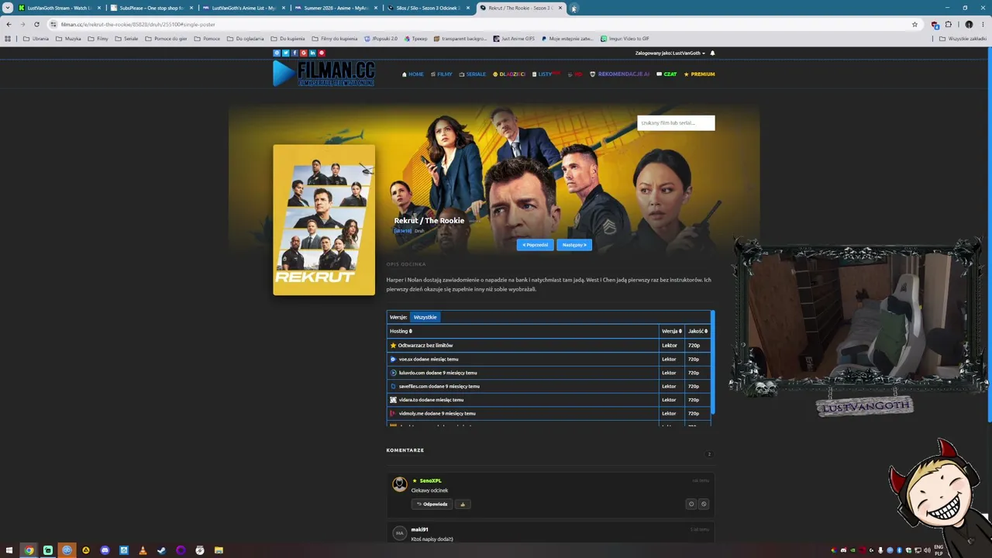Open the SERIALE menu item
Screen dimensions: 992x558
473,74
